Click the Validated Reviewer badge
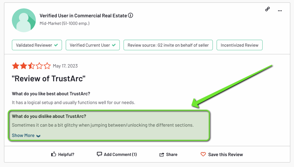The image size is (294, 167). (37, 45)
